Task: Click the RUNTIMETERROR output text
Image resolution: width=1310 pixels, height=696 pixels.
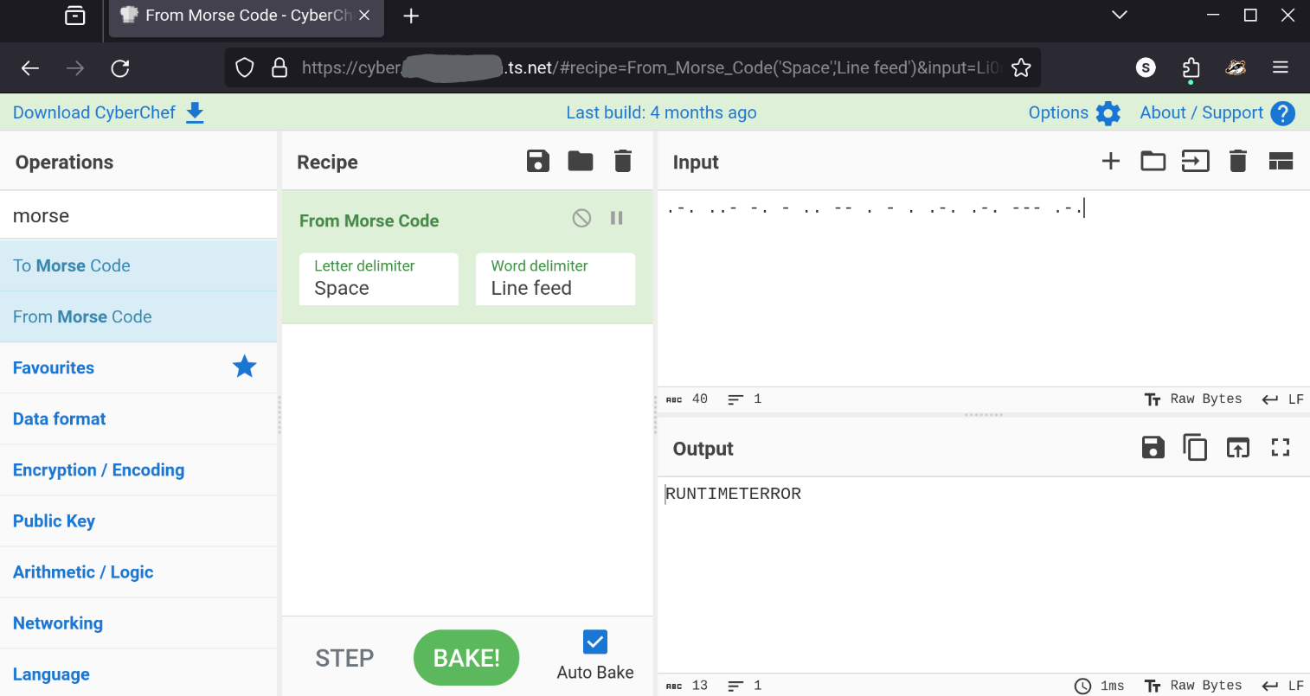Action: point(733,494)
